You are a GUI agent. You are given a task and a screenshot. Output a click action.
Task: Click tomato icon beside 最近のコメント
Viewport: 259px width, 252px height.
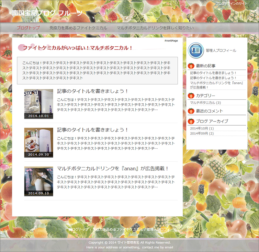[191, 111]
